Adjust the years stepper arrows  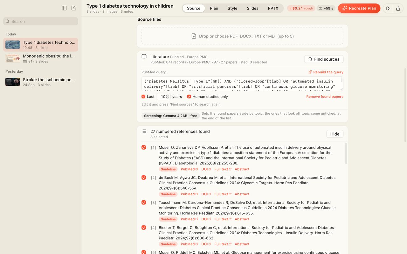168,97
